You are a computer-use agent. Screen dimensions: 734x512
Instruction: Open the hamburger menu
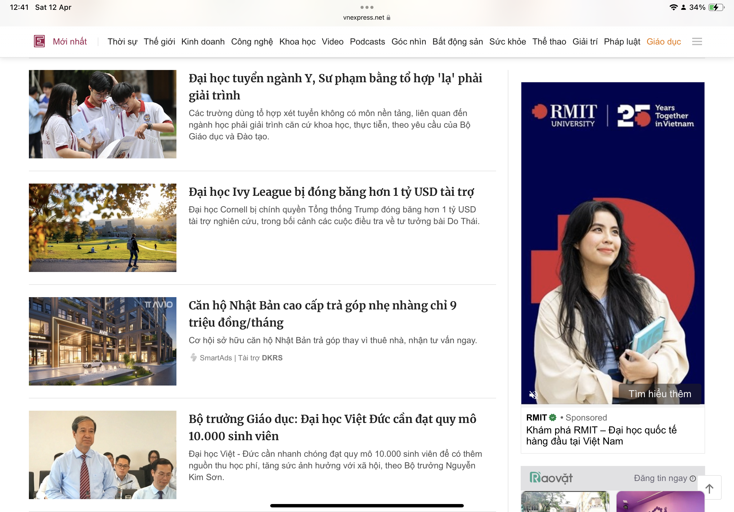(x=697, y=41)
